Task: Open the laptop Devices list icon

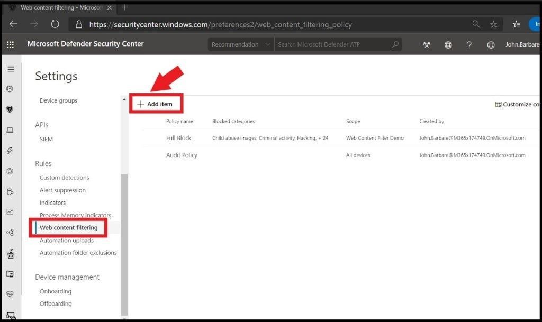Action: coord(10,130)
